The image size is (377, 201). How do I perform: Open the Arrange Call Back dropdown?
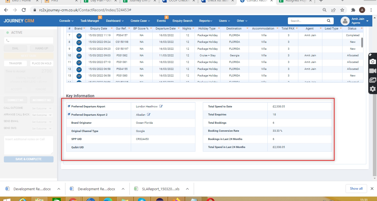(x=42, y=115)
